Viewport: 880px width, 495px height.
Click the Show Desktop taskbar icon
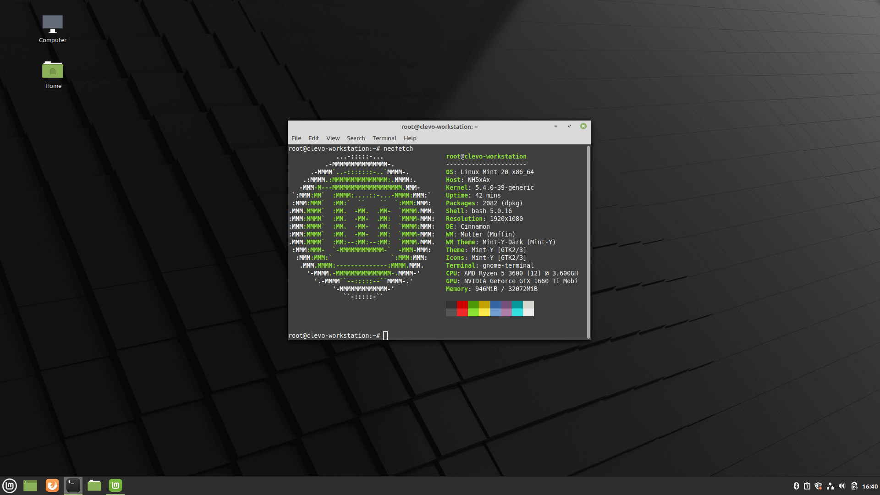pos(29,485)
